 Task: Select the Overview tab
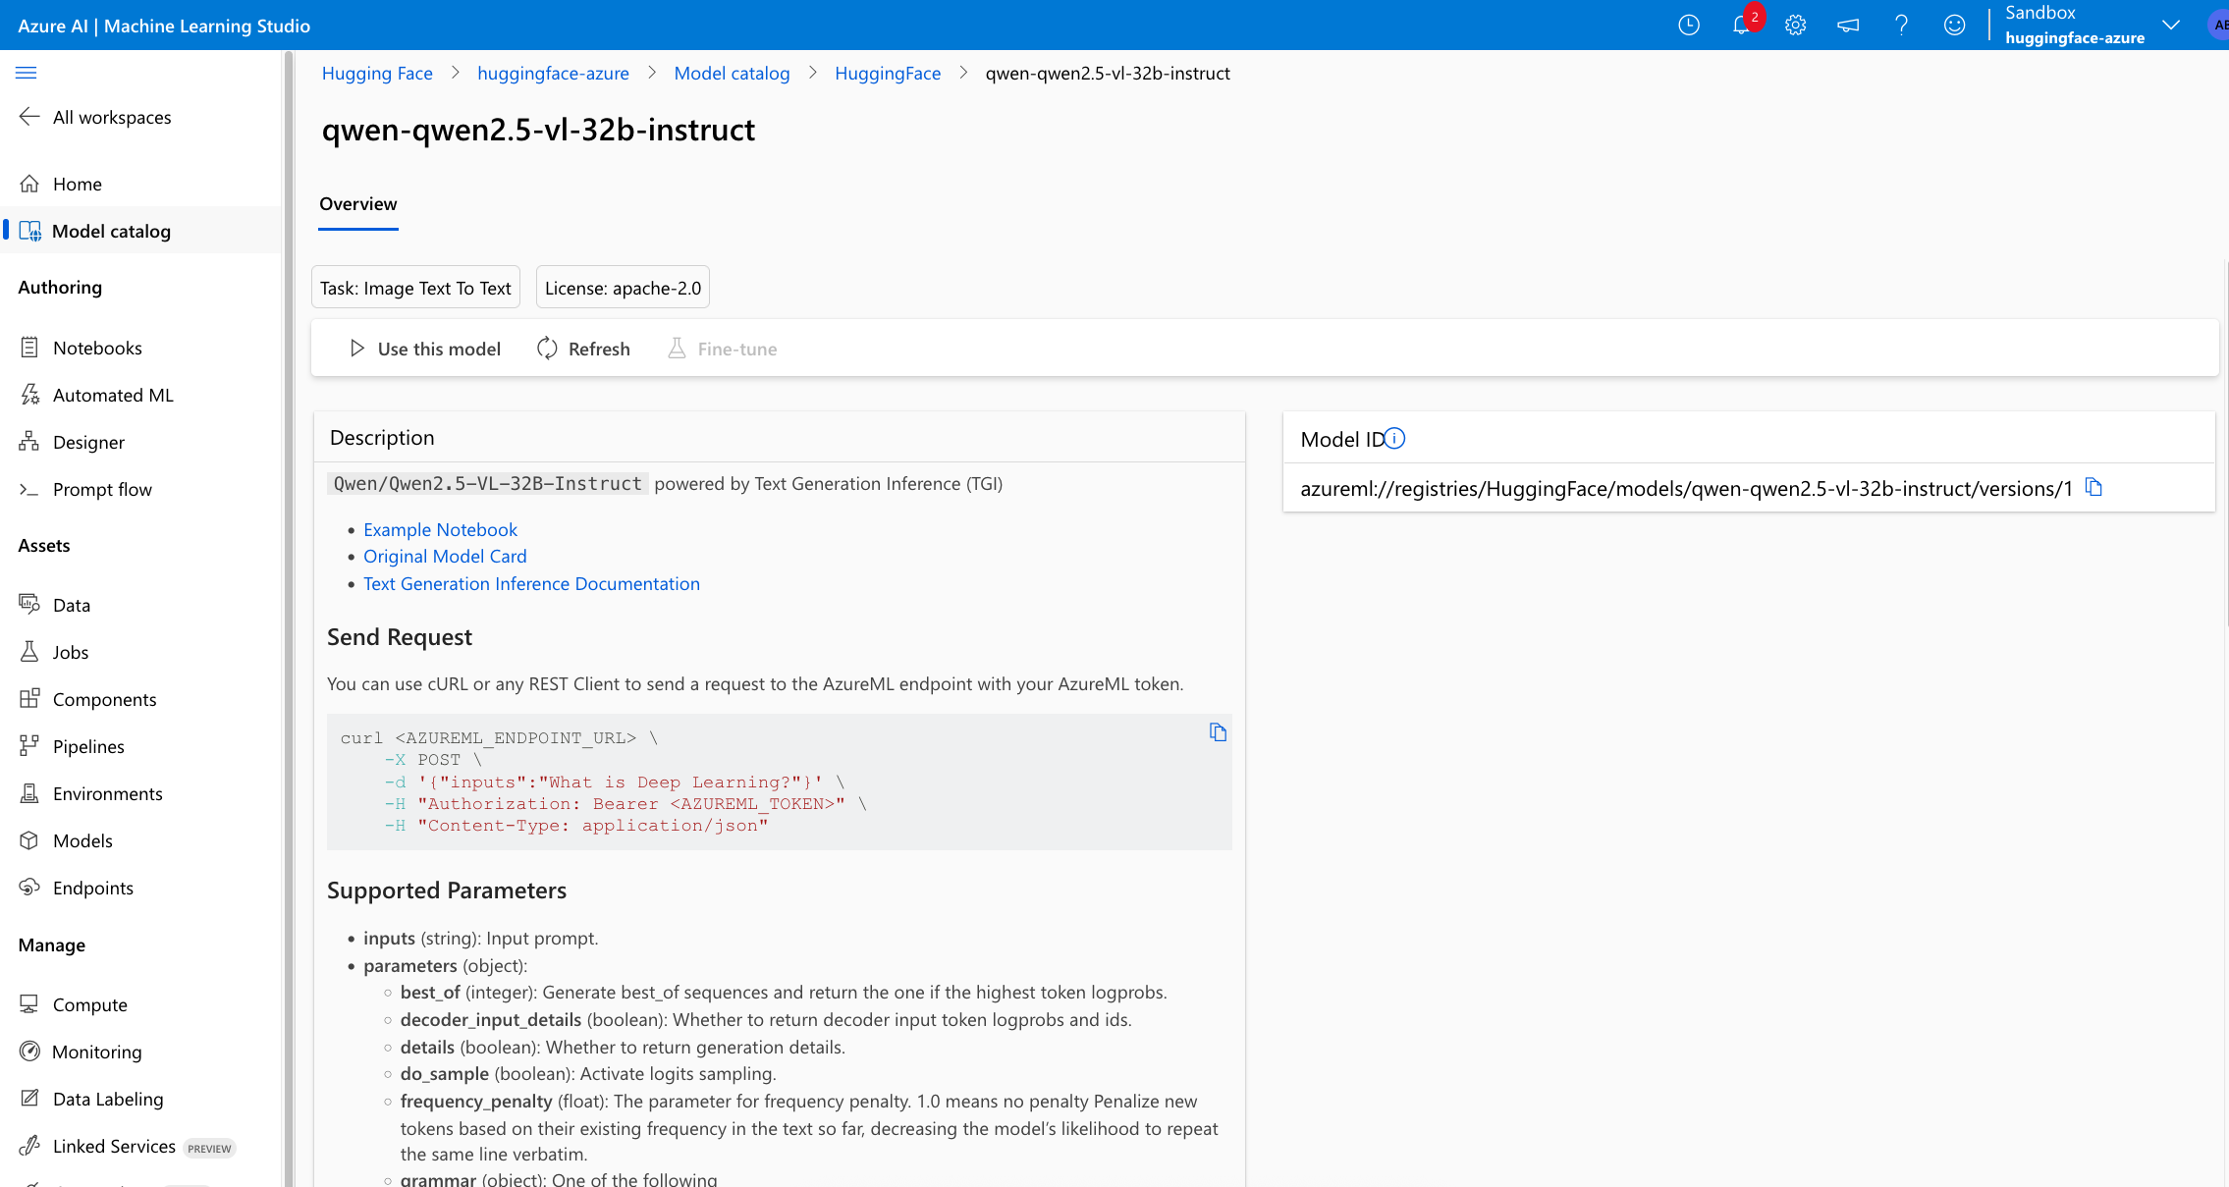pos(357,204)
